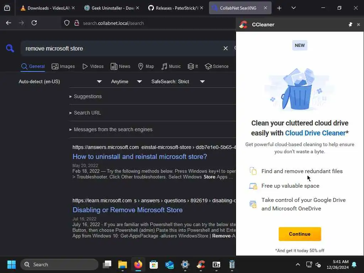Click the Cloud Drive Cleaner link text

(315, 133)
